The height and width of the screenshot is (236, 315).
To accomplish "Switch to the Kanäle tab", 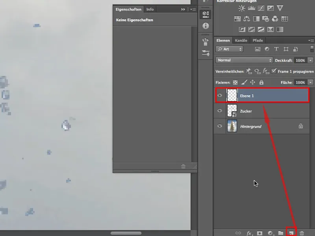I will [241, 41].
